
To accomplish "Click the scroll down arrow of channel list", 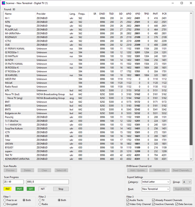I will pyautogui.click(x=191, y=159).
